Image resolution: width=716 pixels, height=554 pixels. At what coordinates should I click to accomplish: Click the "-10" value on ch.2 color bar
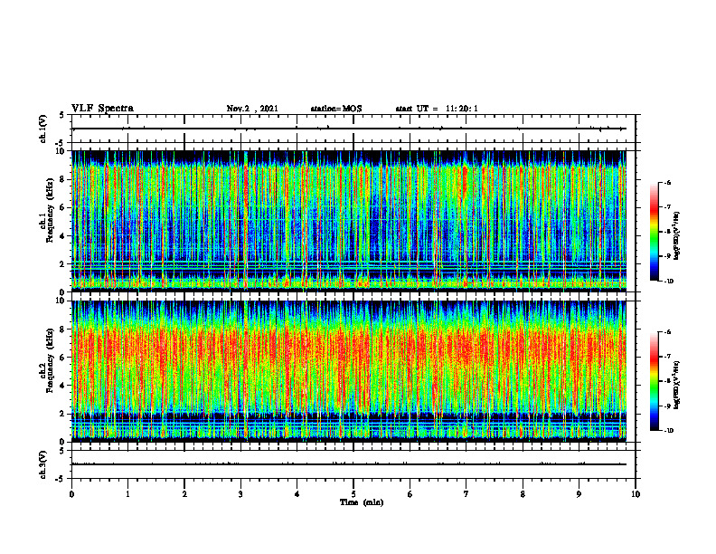pyautogui.click(x=668, y=431)
